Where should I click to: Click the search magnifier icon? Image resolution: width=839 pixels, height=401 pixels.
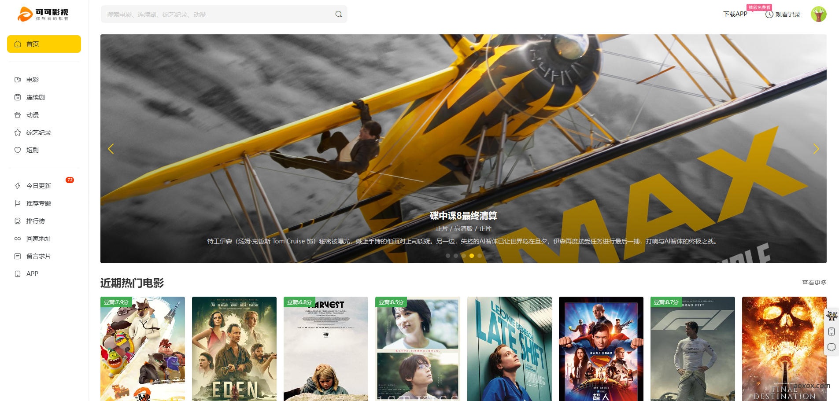click(338, 14)
